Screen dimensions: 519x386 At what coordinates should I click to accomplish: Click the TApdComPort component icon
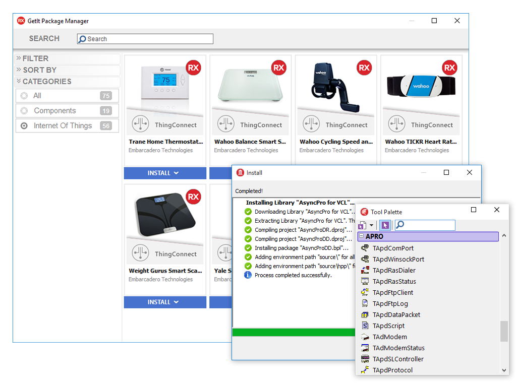(x=365, y=248)
